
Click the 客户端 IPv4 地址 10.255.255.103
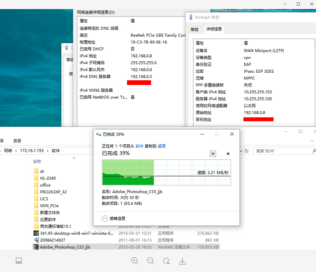(258, 92)
